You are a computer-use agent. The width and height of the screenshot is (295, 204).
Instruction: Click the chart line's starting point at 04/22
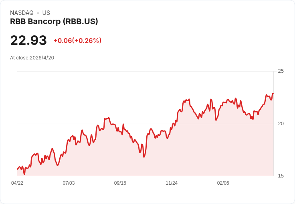(x=18, y=169)
